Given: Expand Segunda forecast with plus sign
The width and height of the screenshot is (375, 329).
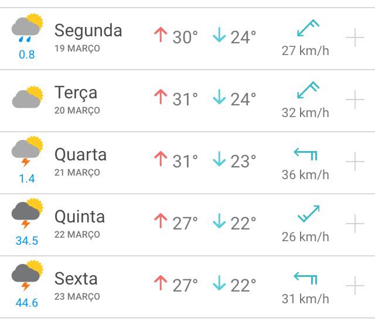Looking at the screenshot, I should (355, 38).
